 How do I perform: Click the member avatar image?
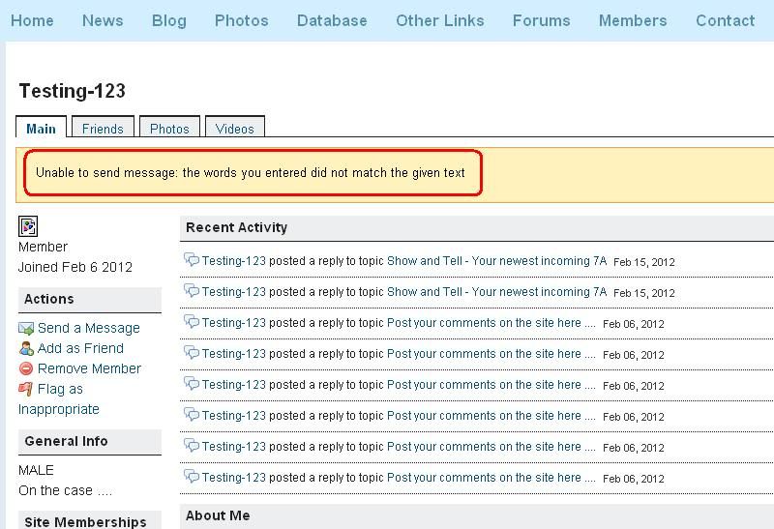28,226
